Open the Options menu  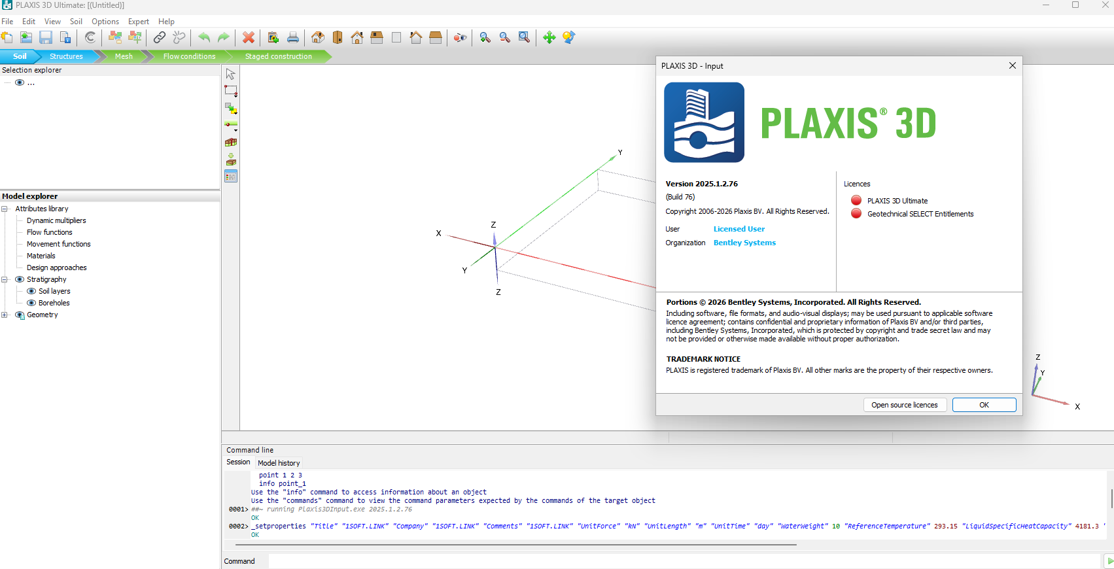pos(105,22)
